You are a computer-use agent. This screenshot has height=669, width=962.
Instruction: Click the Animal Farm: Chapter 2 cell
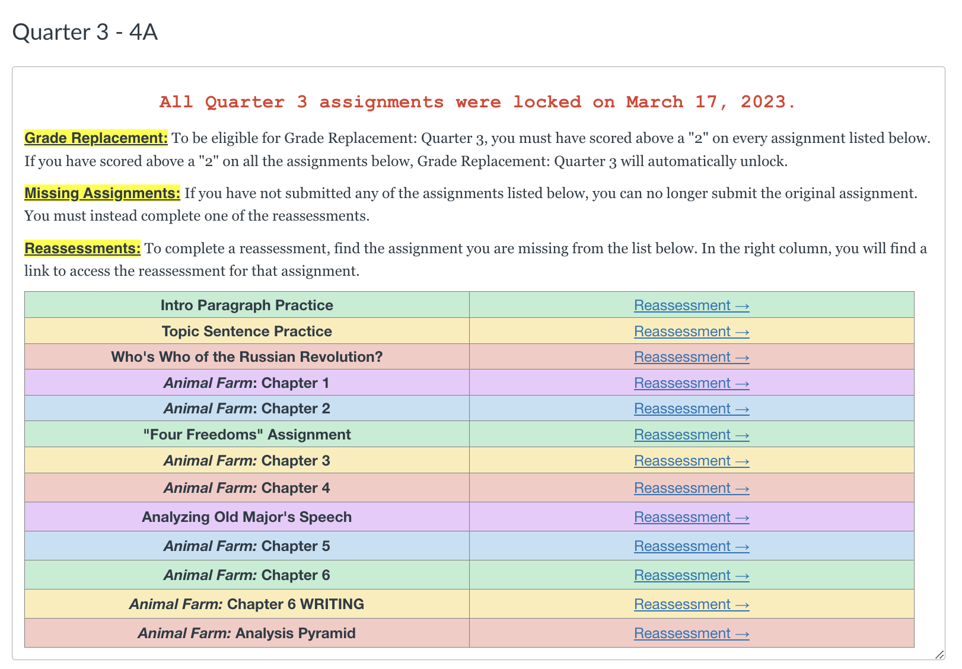click(247, 408)
